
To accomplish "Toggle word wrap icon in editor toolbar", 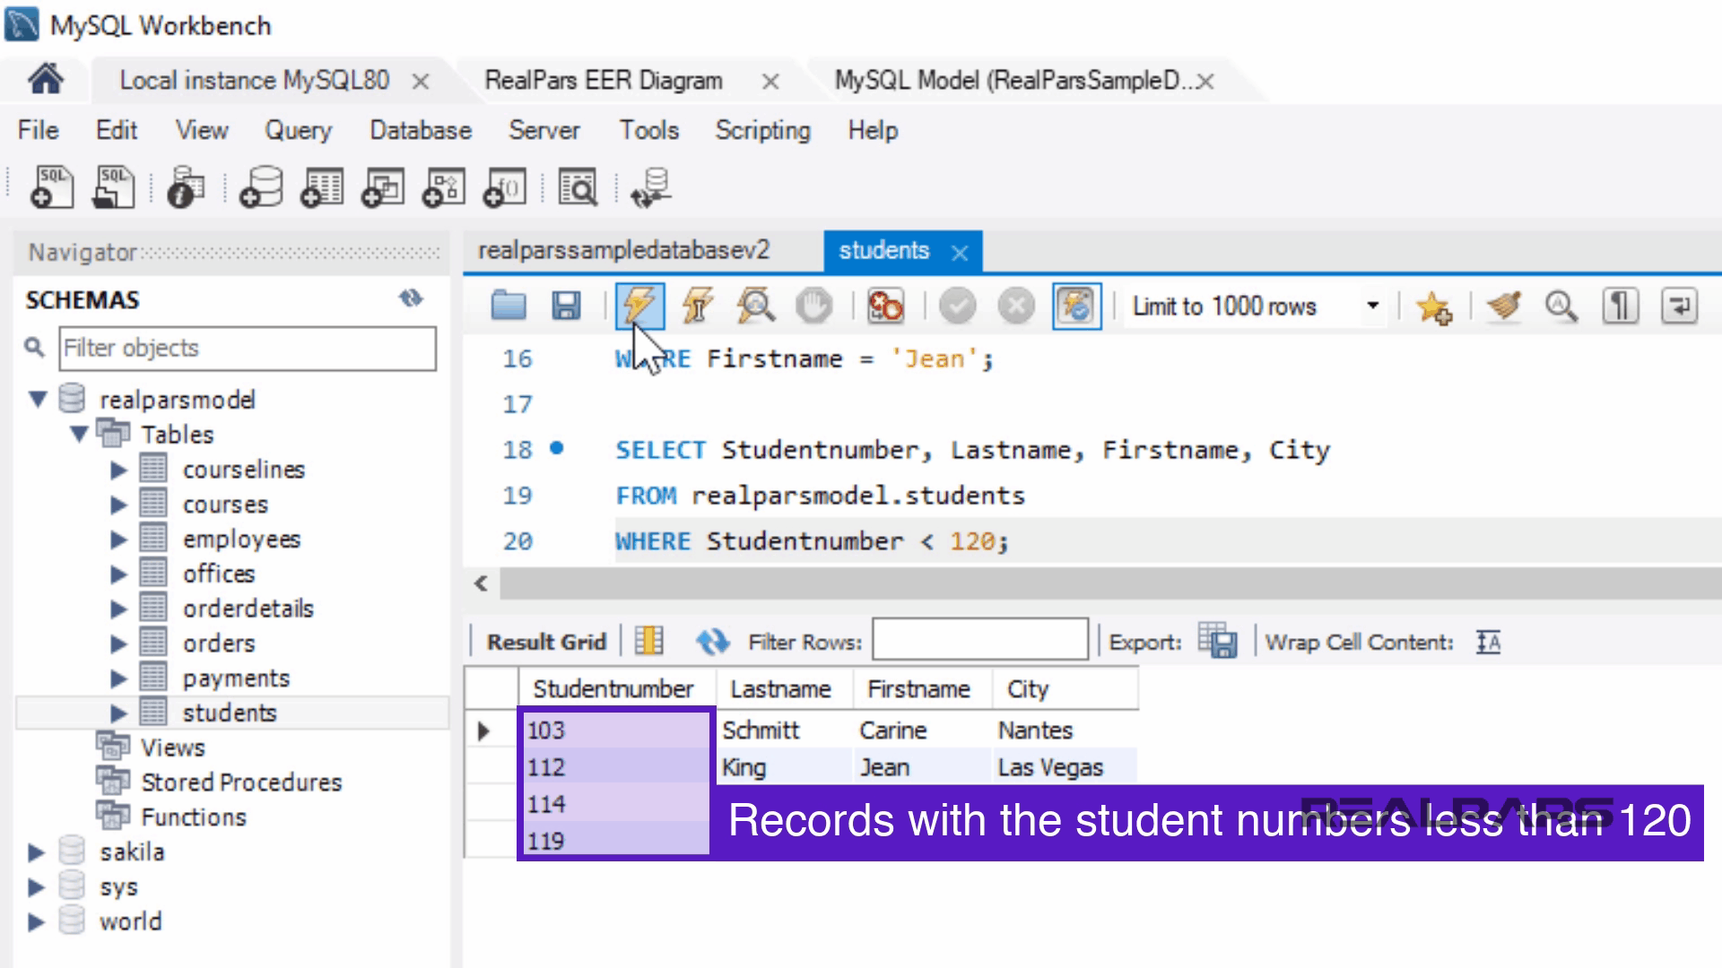I will [1678, 307].
